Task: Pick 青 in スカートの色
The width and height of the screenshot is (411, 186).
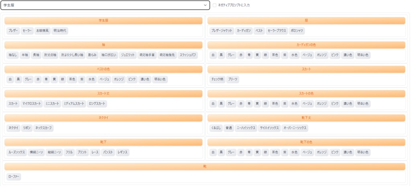Action: pyautogui.click(x=249, y=104)
